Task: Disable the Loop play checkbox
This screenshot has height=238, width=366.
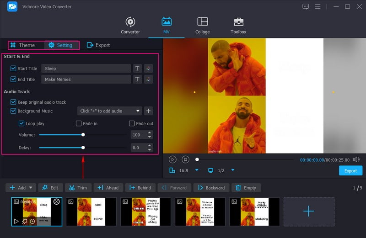Action: coord(22,123)
